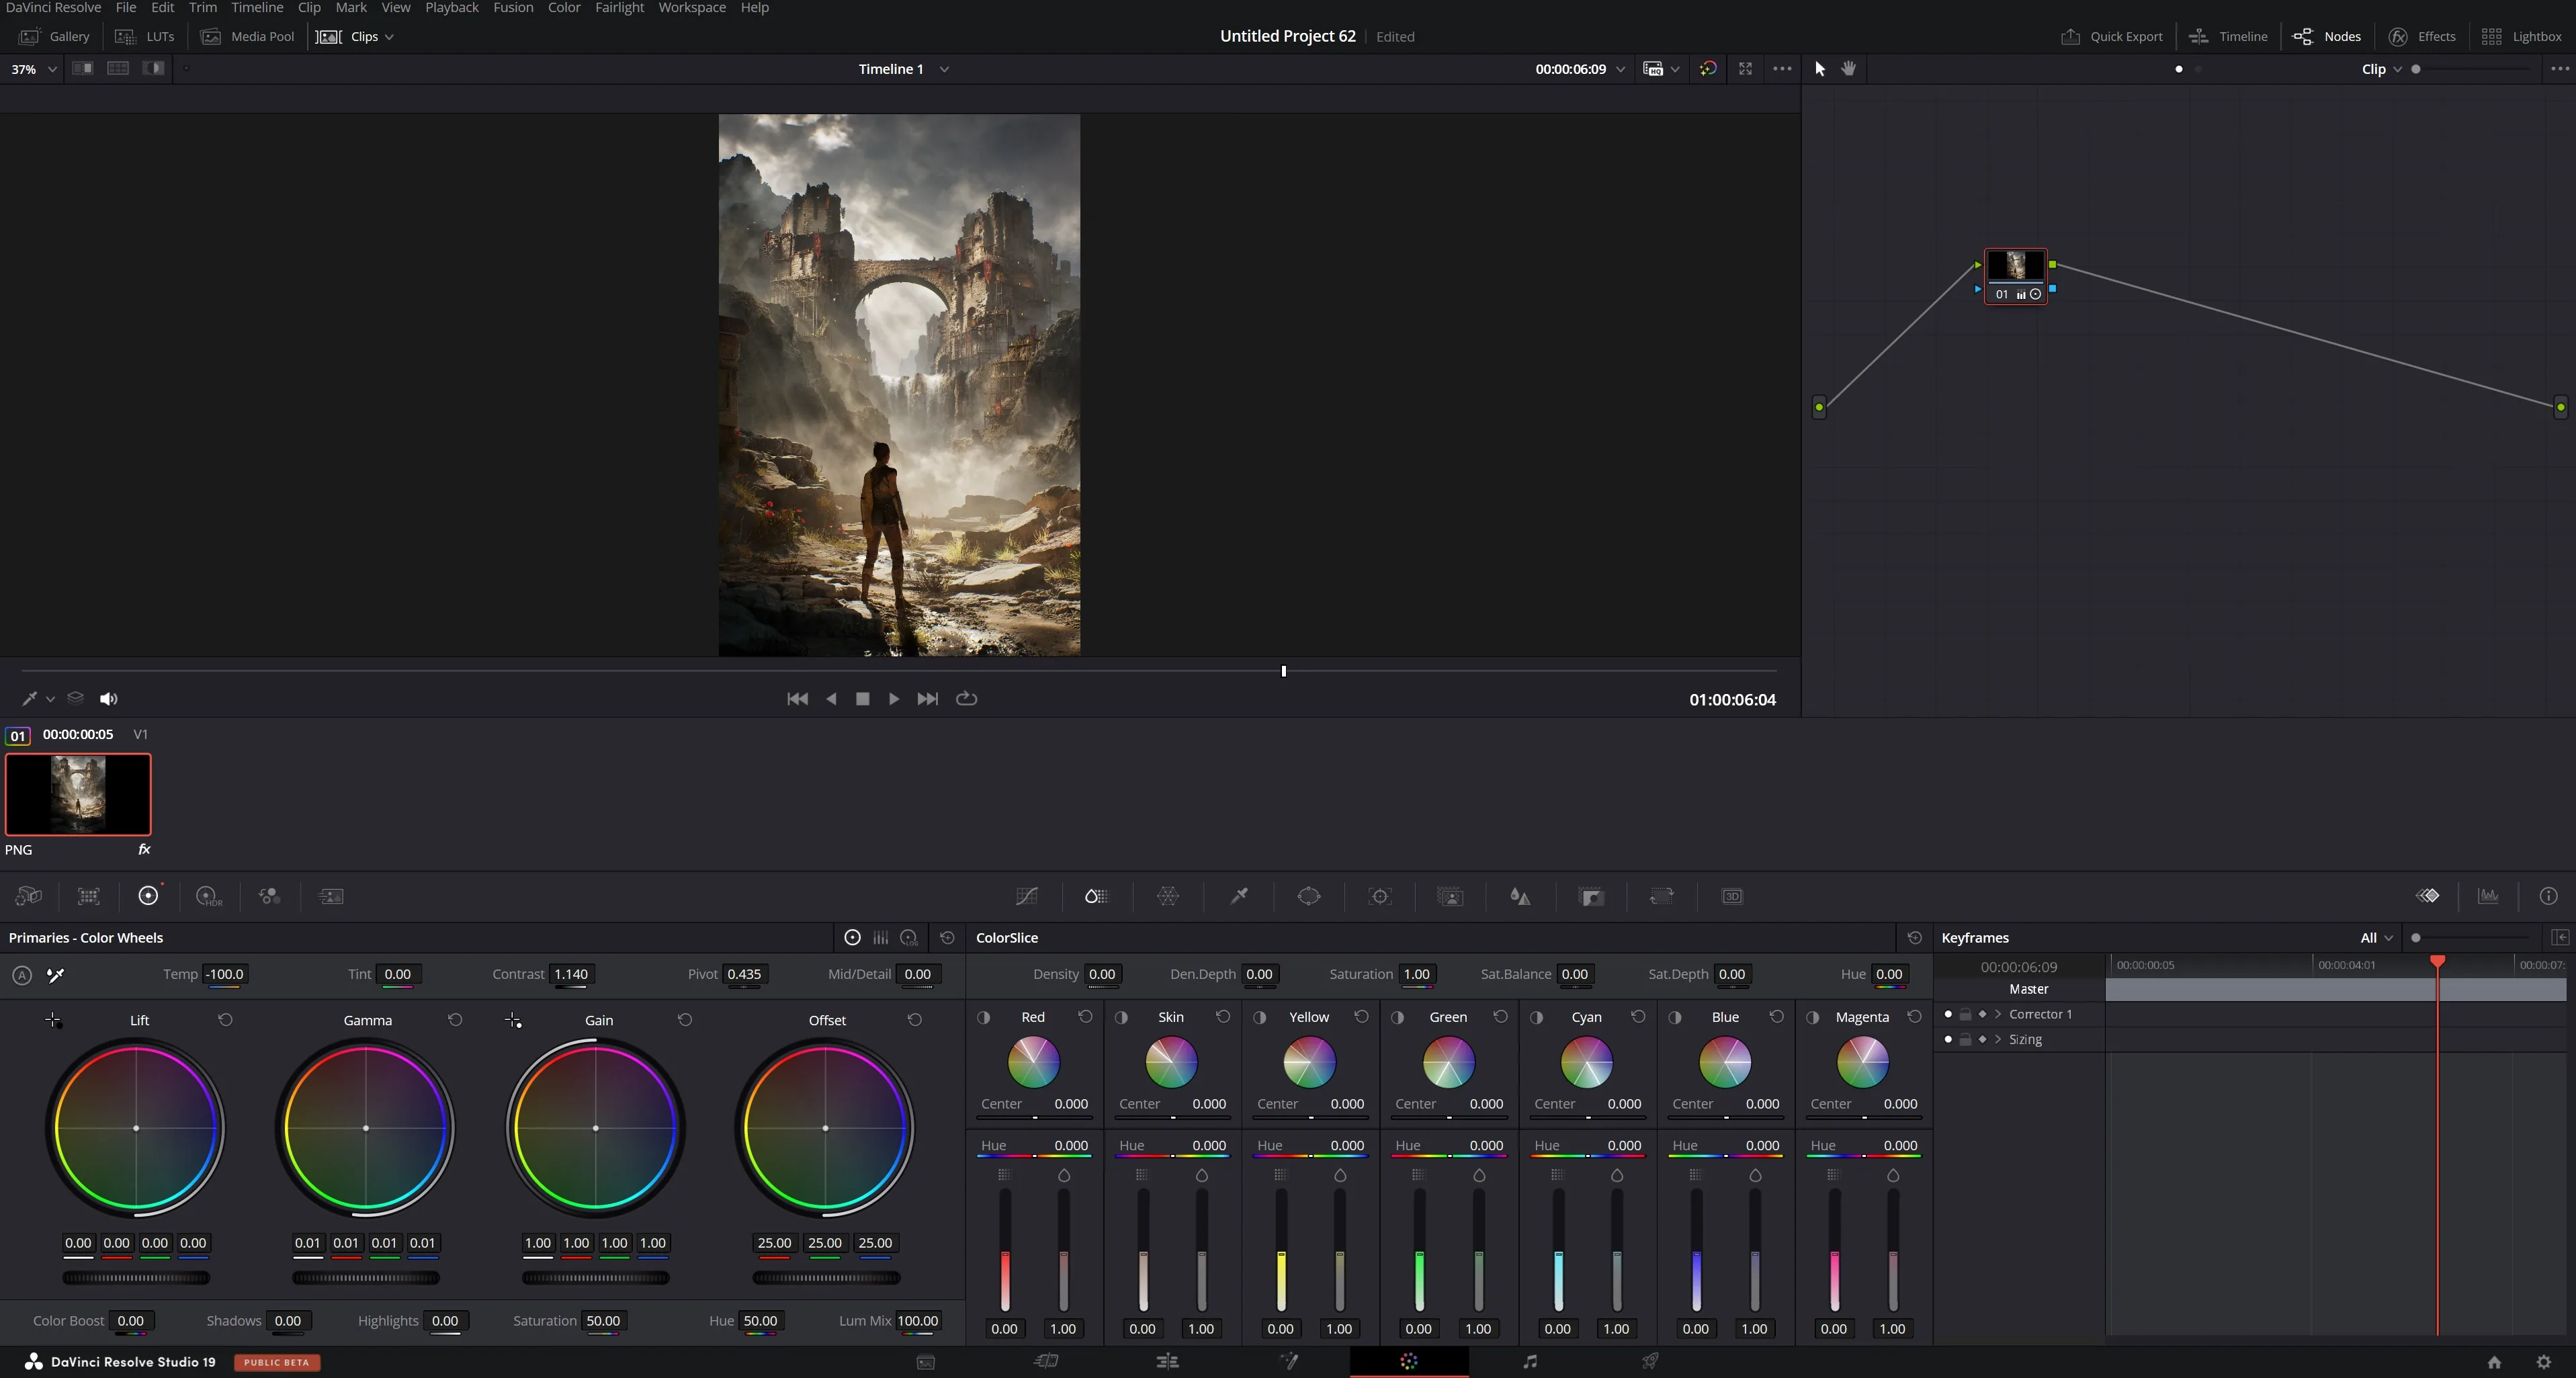Click the Quick Export button
Viewport: 2576px width, 1378px height.
point(2112,36)
